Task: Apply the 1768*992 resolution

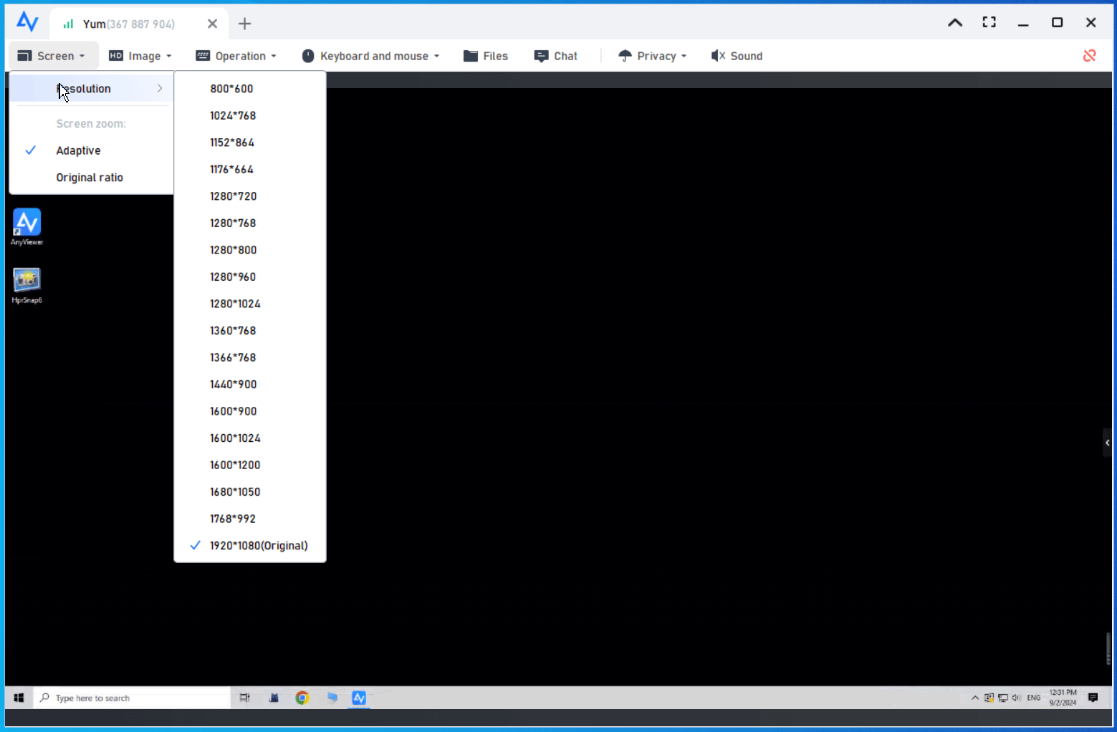Action: click(250, 519)
